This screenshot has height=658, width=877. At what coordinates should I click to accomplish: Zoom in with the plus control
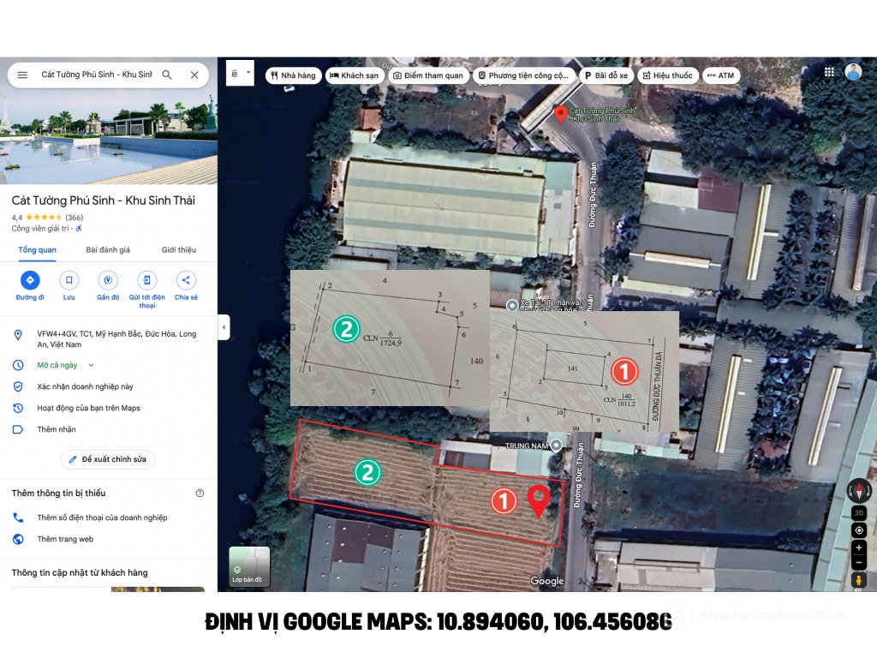[x=858, y=547]
